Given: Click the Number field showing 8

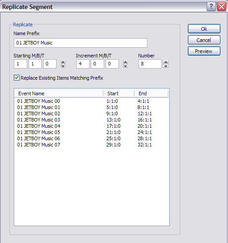Looking at the screenshot, I should click(150, 64).
